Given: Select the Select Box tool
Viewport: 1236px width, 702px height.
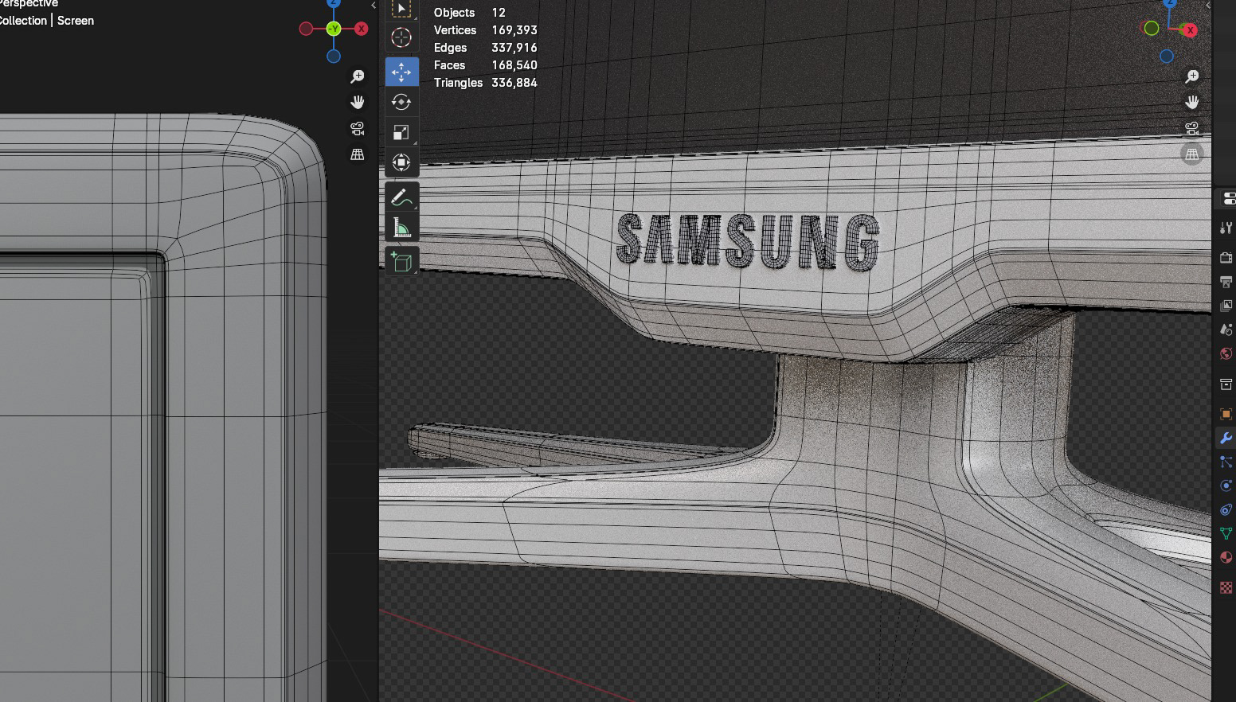Looking at the screenshot, I should 401,9.
